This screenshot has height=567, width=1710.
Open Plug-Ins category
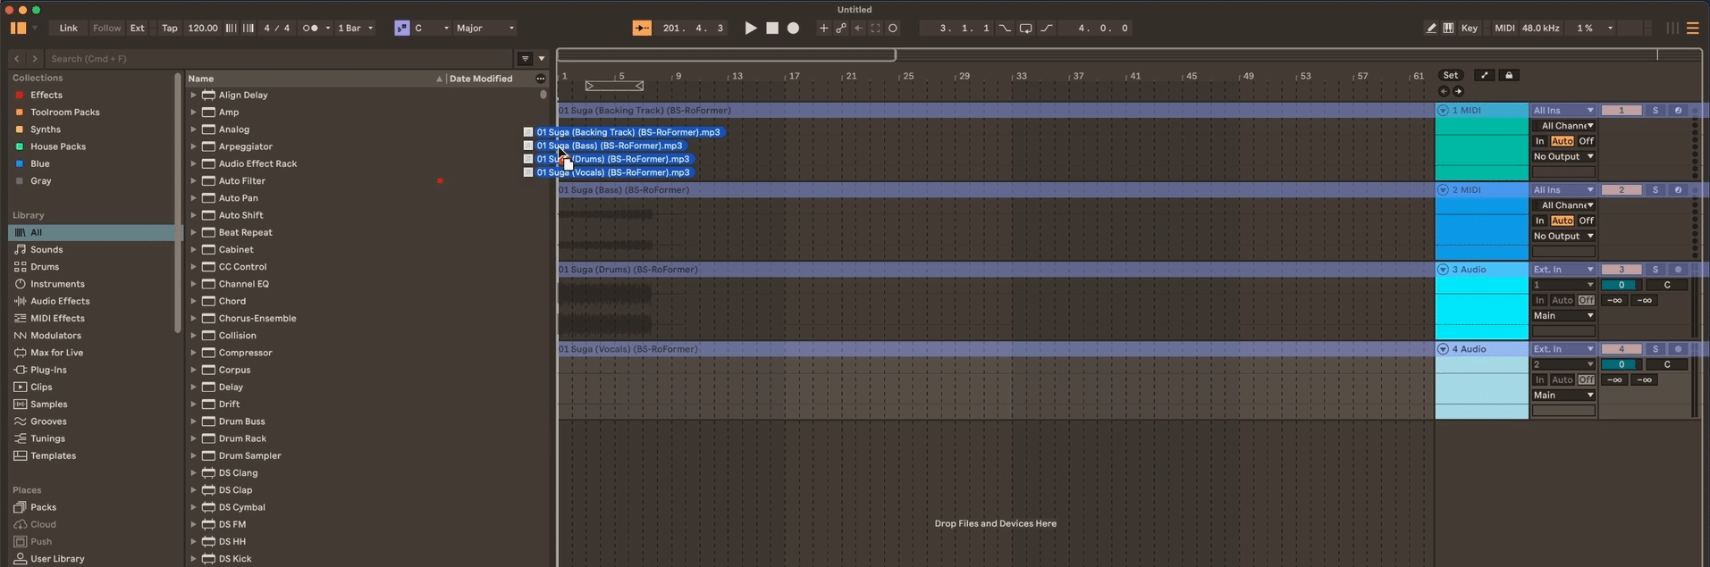(x=48, y=370)
